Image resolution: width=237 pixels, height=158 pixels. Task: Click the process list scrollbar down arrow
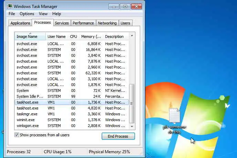point(132,126)
